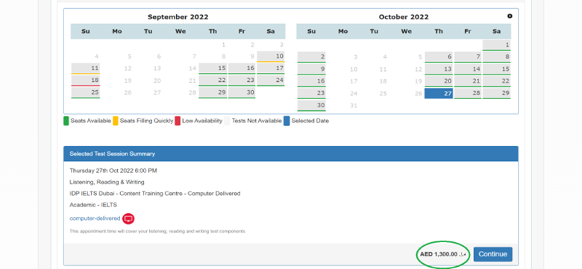Choose September 18 low availability date
The height and width of the screenshot is (269, 582).
point(85,80)
